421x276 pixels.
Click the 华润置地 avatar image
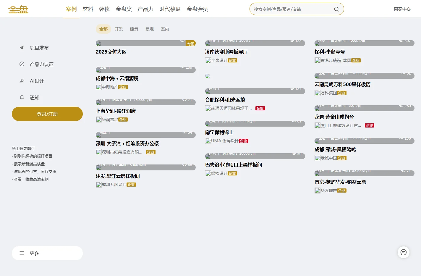click(x=99, y=120)
